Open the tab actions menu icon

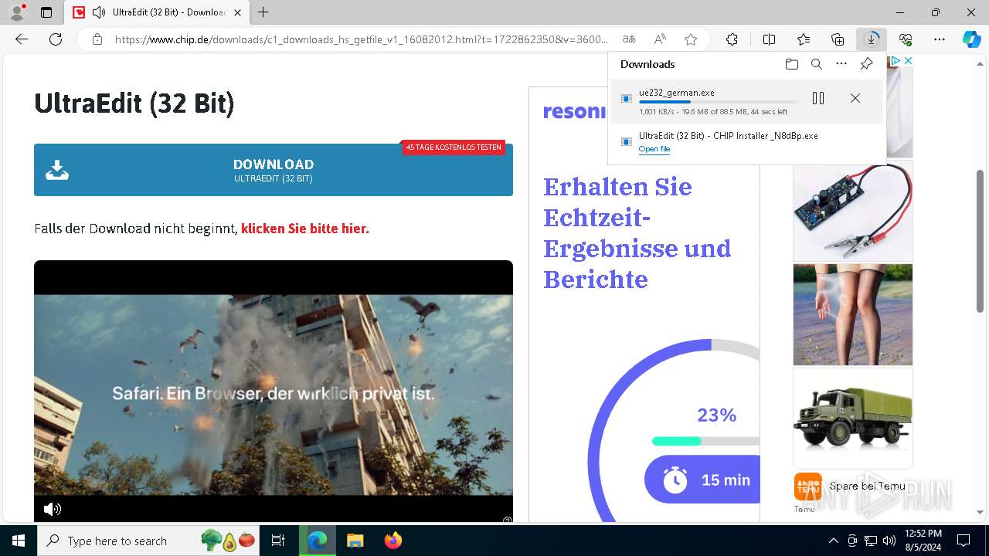pyautogui.click(x=46, y=12)
